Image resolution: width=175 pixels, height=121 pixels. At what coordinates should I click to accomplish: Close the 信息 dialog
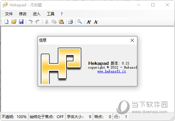click(132, 40)
